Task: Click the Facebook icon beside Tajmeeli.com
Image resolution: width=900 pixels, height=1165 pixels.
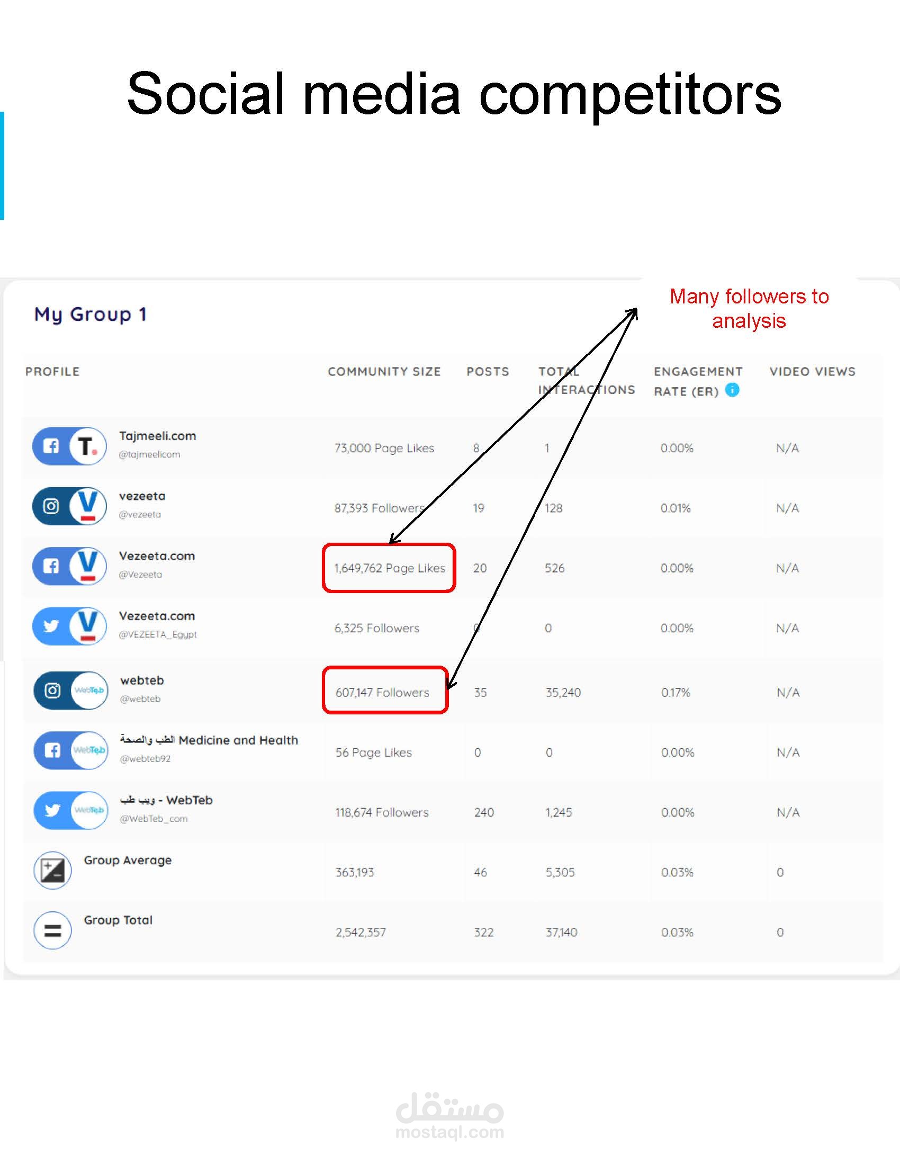Action: pyautogui.click(x=51, y=446)
